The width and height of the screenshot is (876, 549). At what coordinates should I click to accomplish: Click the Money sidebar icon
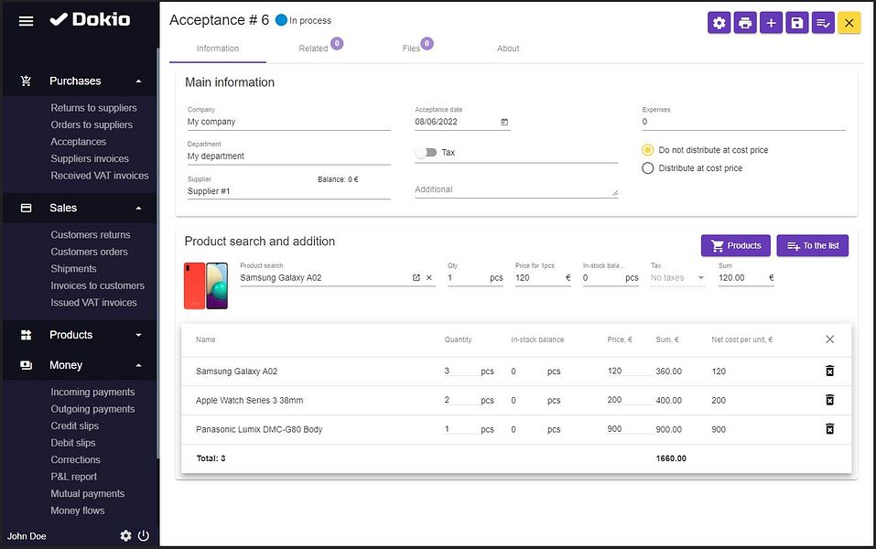[26, 365]
